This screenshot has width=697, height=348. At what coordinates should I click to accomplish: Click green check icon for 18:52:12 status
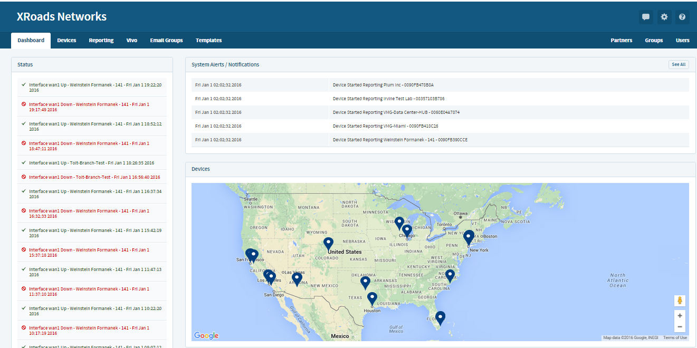pos(24,123)
